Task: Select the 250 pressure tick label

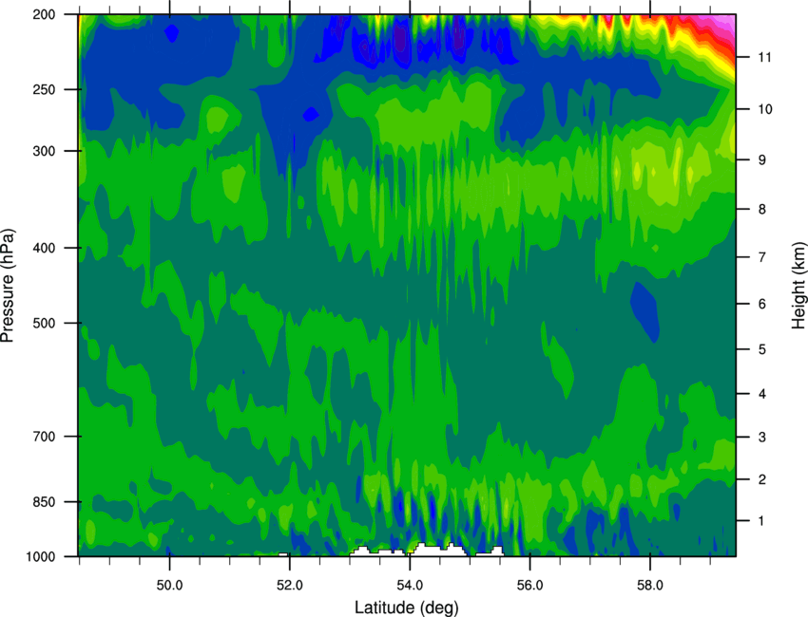Action: (x=45, y=89)
